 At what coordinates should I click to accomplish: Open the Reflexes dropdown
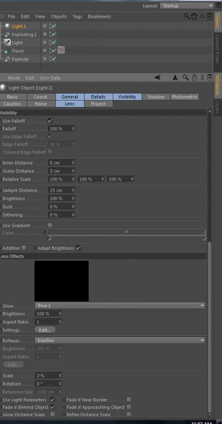(x=120, y=340)
